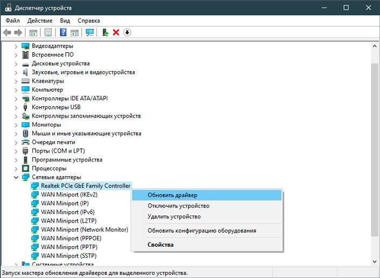Click the Back arrow toolbar icon

coord(7,32)
